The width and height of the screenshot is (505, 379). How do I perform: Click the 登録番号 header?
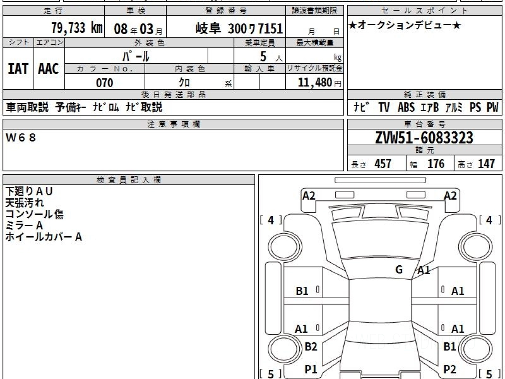[x=226, y=11]
